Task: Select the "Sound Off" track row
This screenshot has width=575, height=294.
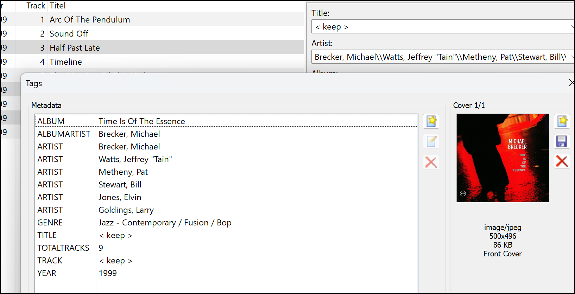Action: [69, 34]
